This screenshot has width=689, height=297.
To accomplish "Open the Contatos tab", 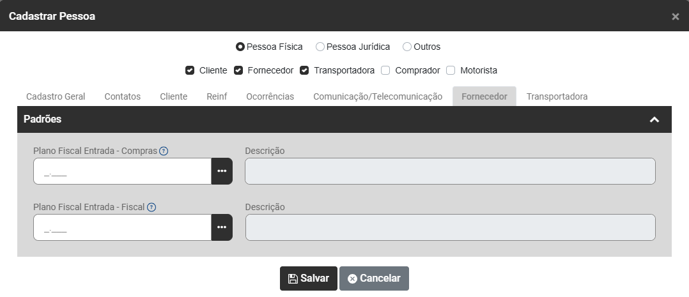I will 123,96.
